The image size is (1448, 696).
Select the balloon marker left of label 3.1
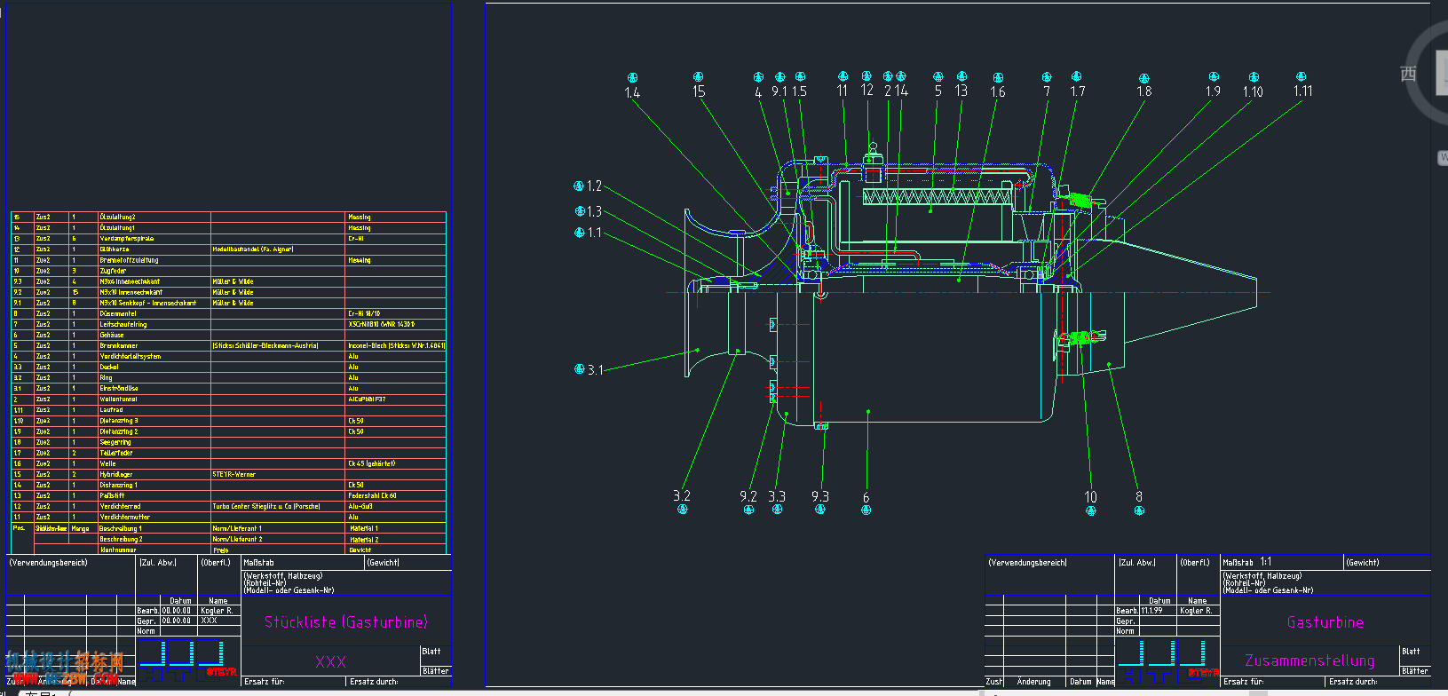580,369
